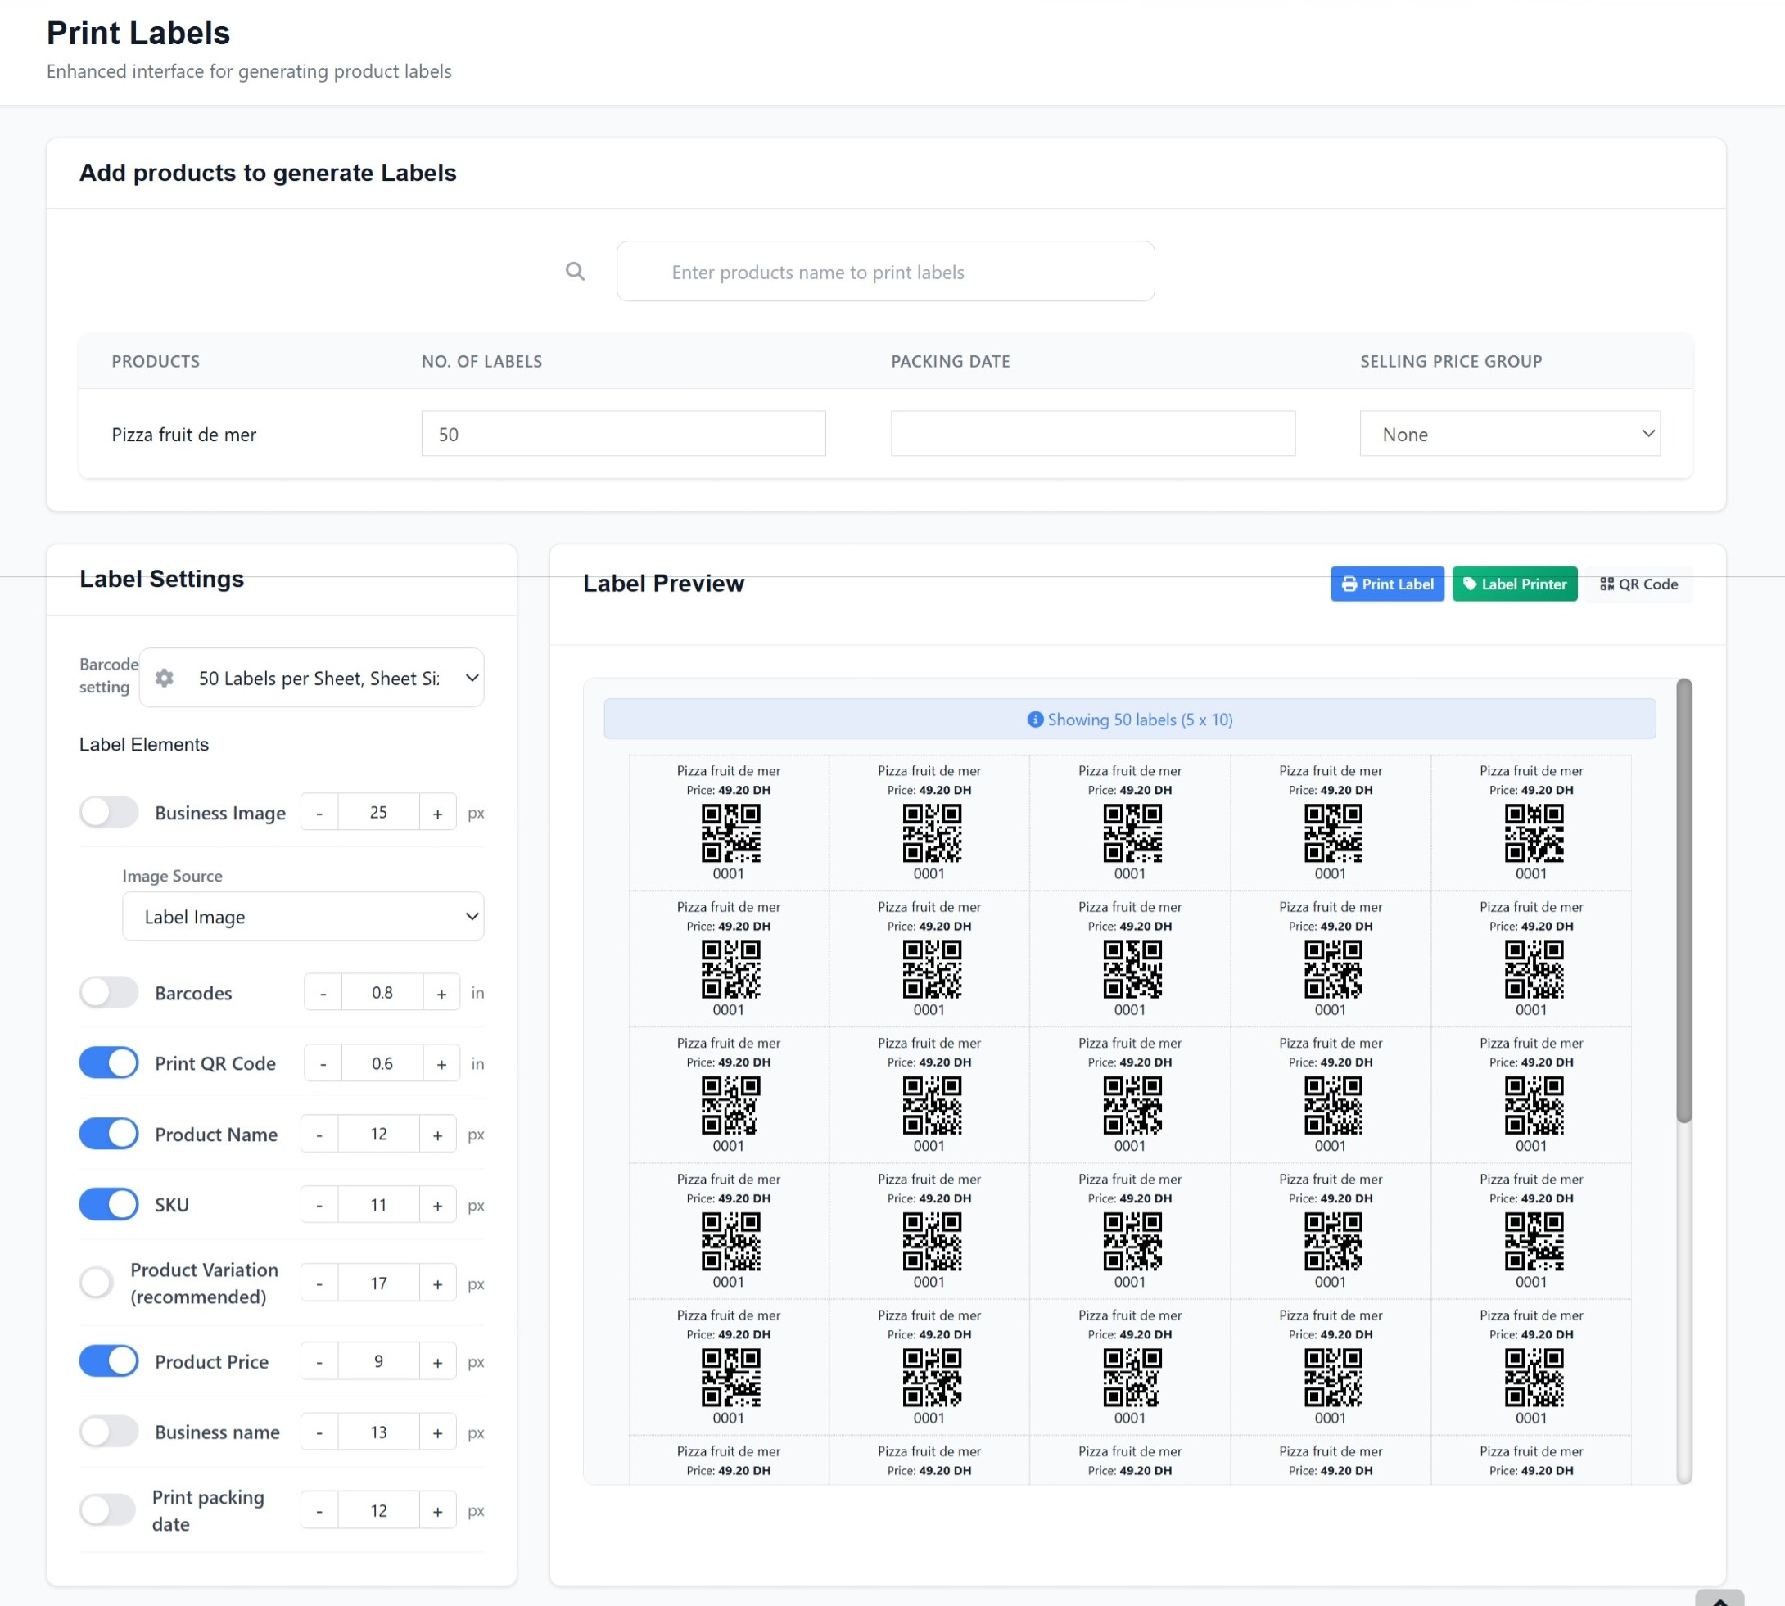
Task: Click the search magnifier icon
Action: (x=575, y=272)
